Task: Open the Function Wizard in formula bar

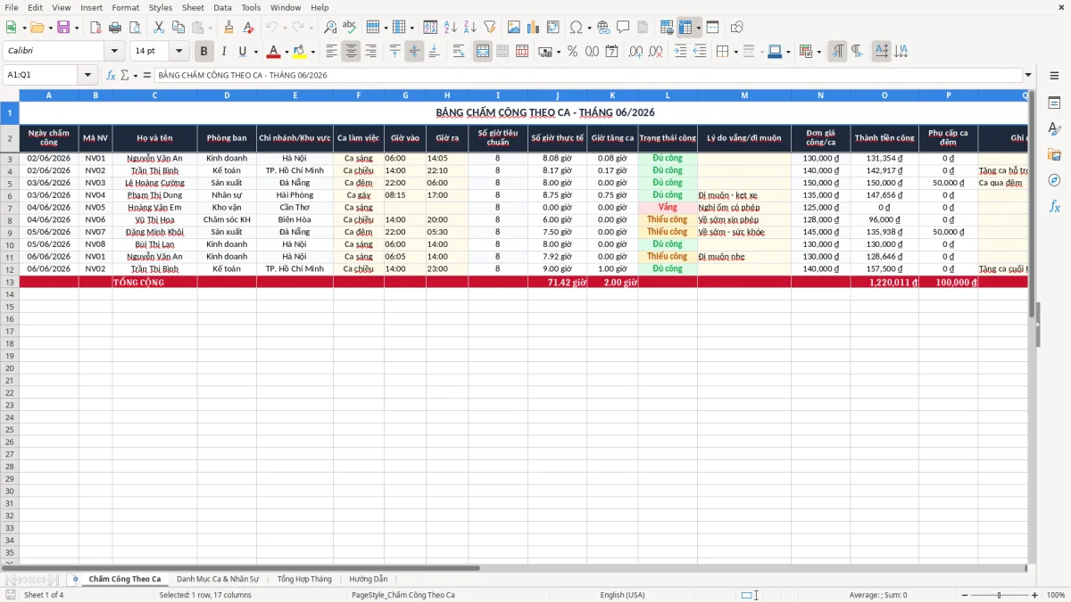Action: point(112,75)
